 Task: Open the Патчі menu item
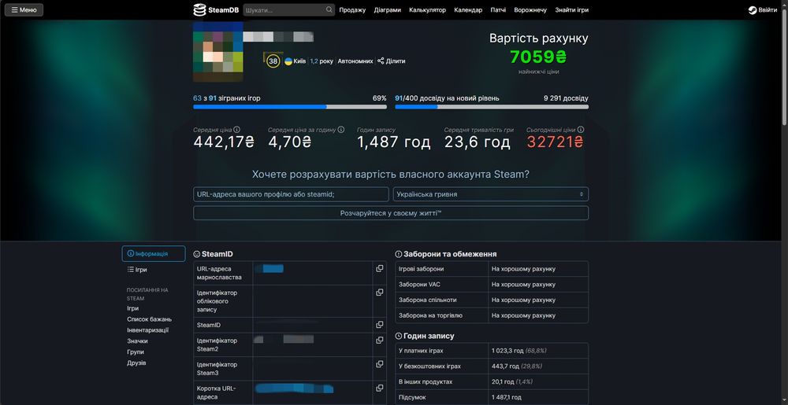498,10
